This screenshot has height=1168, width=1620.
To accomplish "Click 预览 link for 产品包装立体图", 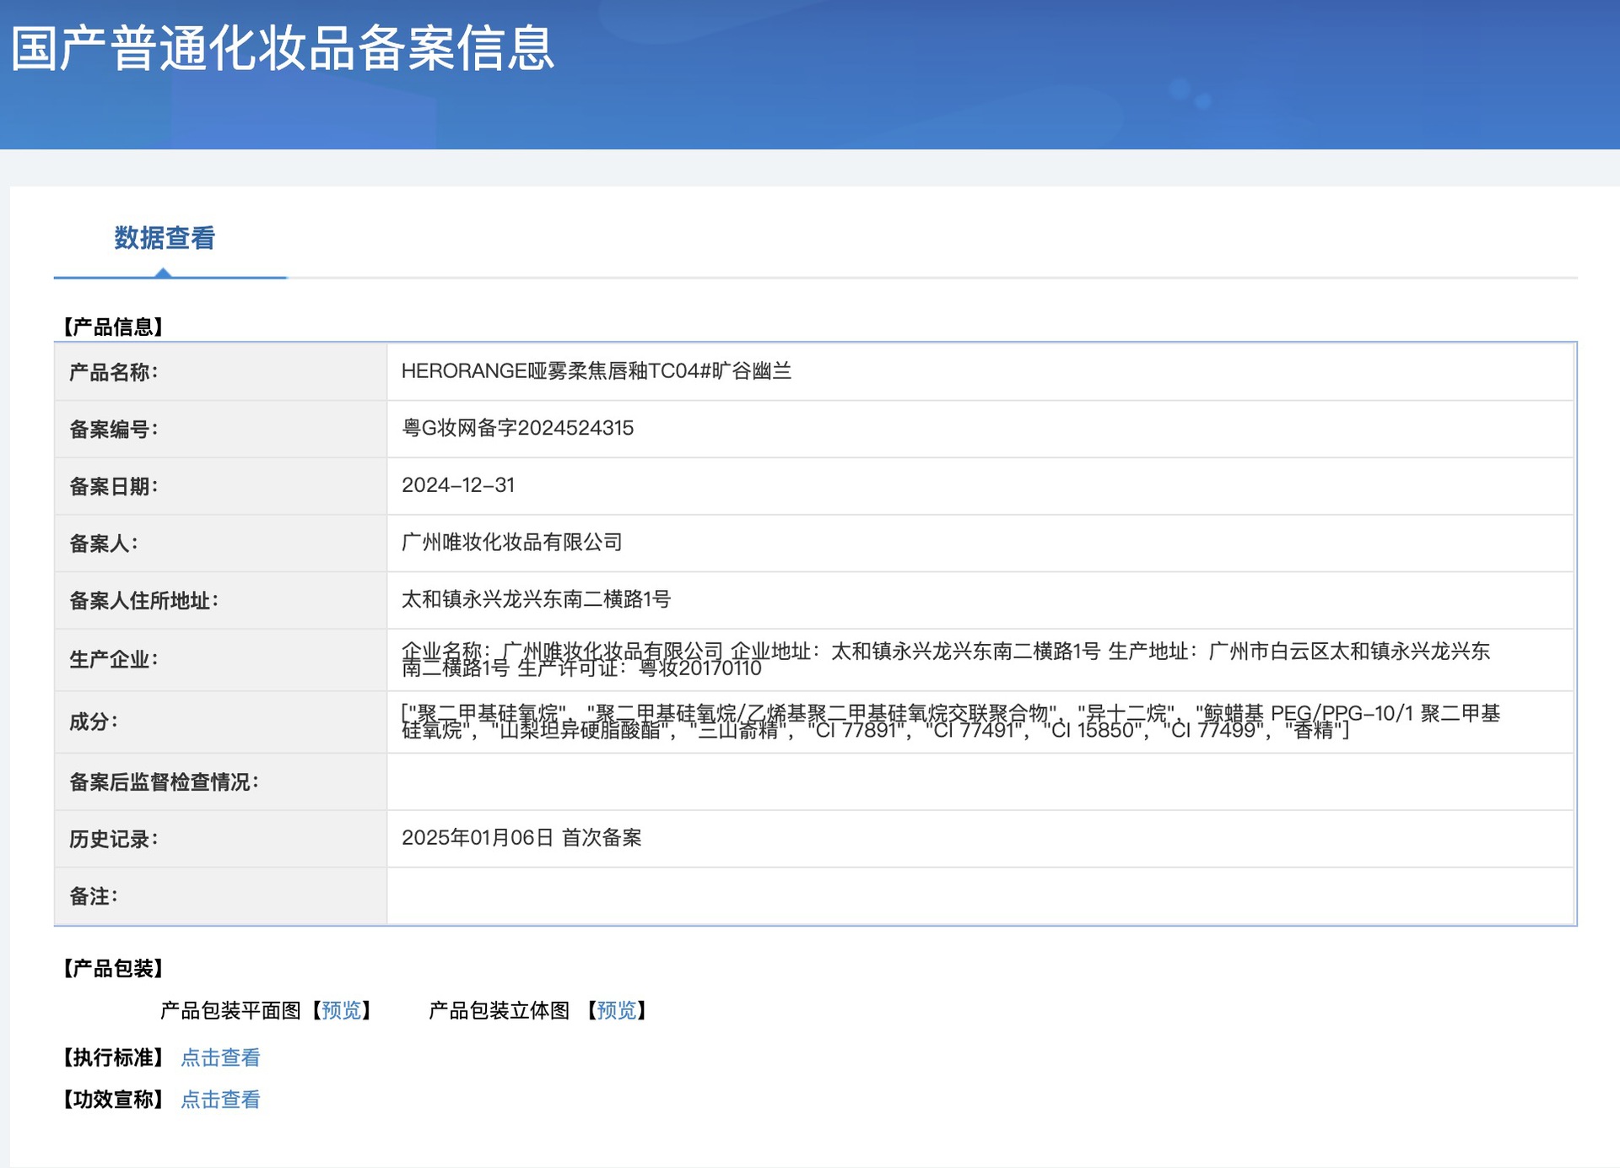I will point(617,1010).
